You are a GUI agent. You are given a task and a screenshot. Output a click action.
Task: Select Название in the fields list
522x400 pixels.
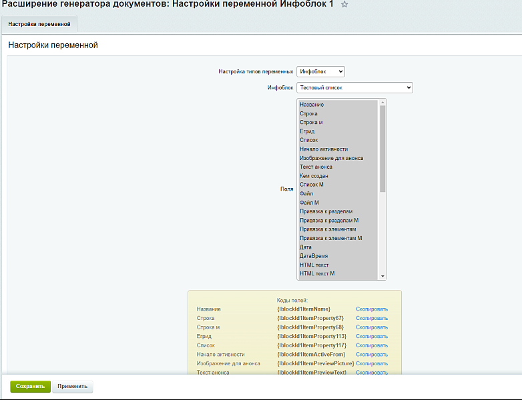[312, 105]
